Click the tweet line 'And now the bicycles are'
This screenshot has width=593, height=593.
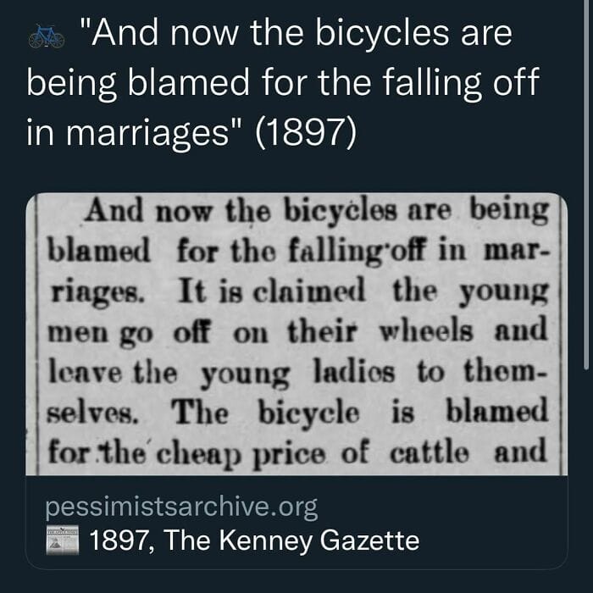click(296, 34)
